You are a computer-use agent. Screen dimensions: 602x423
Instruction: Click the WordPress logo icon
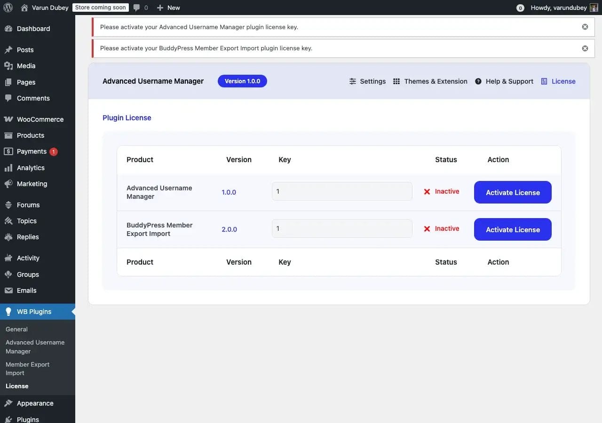coord(8,8)
